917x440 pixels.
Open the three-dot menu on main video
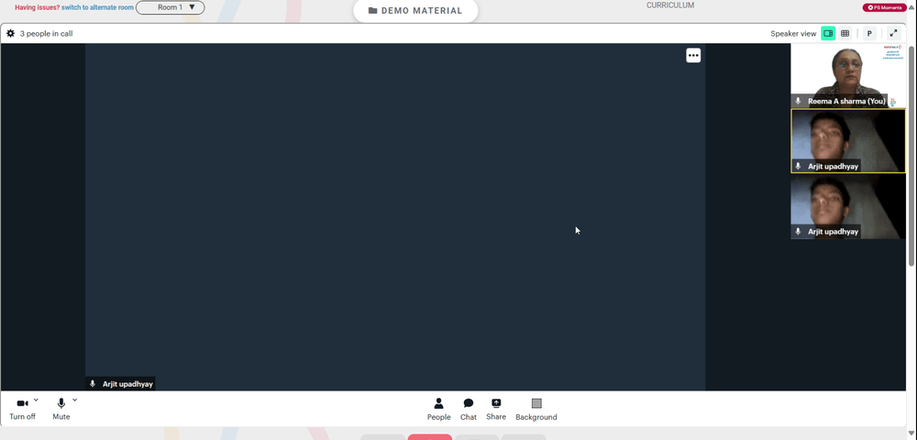point(693,56)
